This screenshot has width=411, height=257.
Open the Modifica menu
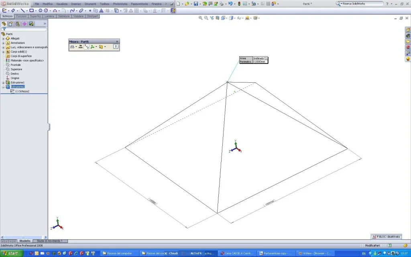[x=47, y=4]
